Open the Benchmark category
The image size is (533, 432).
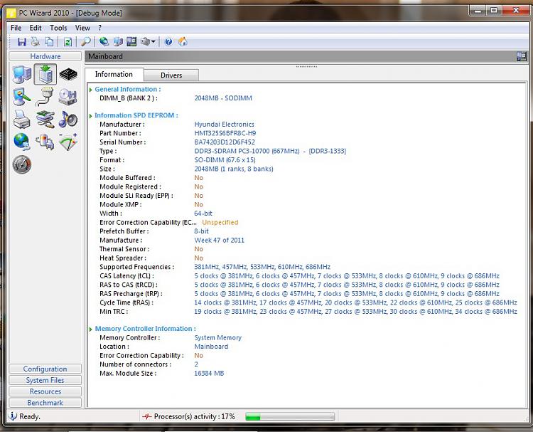[x=45, y=403]
